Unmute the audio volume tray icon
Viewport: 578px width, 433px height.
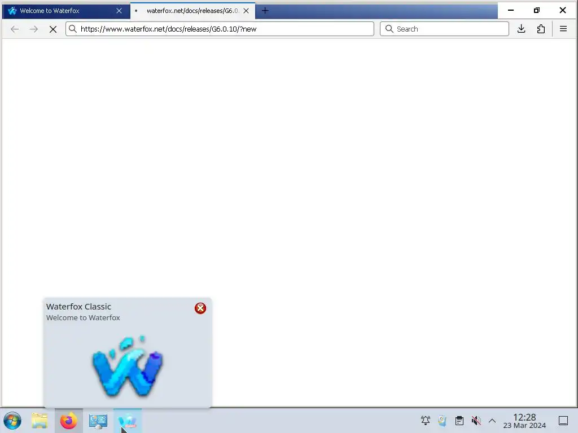click(x=476, y=421)
